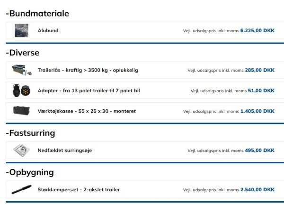Click the 6.225,00 DKK price
Screen dimensions: 284x213
257,31
